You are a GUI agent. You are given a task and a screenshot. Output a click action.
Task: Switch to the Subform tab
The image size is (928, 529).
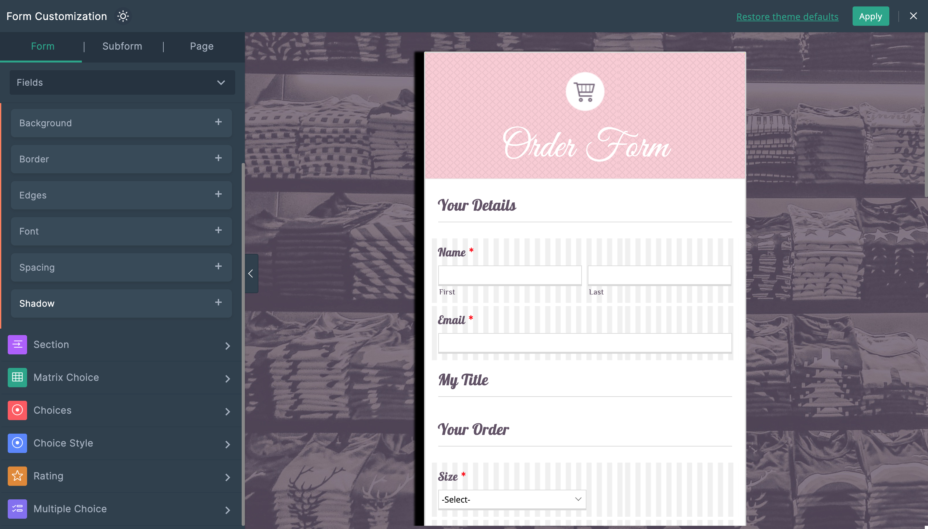(122, 46)
